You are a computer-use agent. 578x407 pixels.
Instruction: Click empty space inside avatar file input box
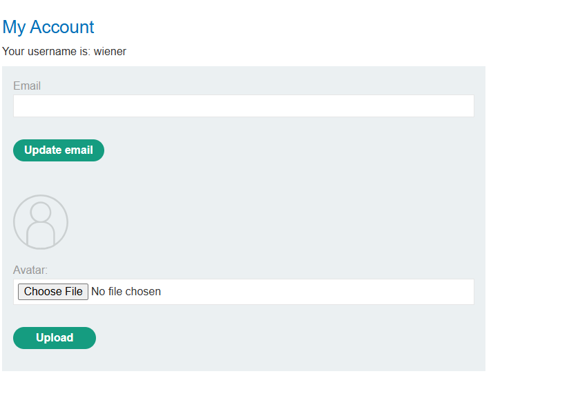pyautogui.click(x=317, y=292)
